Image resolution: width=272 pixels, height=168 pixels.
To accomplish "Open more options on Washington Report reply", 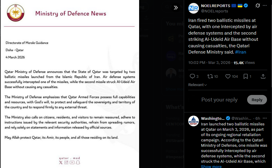I will click(265, 118).
